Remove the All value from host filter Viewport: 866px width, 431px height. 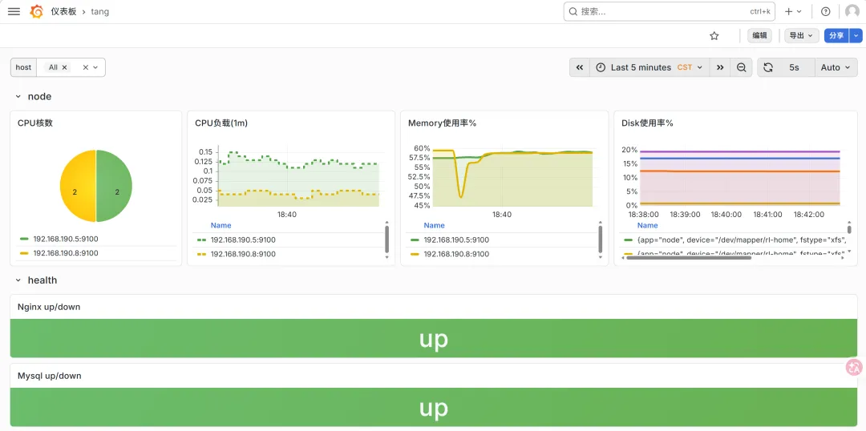tap(65, 67)
